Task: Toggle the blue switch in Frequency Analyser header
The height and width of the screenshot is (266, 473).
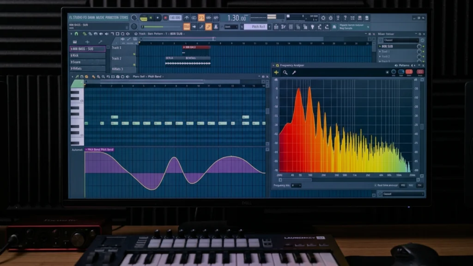Action: [401, 72]
